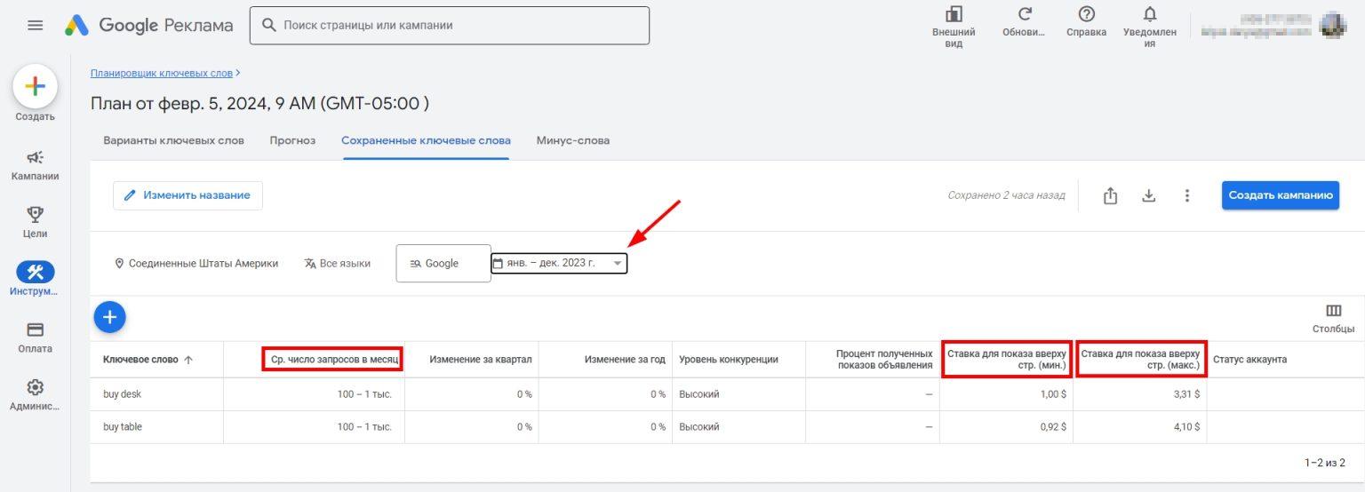Open Кампании in the sidebar
The image size is (1365, 492).
(35, 165)
